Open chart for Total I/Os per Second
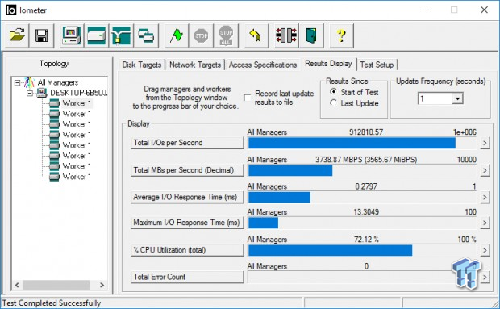This screenshot has height=309, width=500. pos(485,143)
